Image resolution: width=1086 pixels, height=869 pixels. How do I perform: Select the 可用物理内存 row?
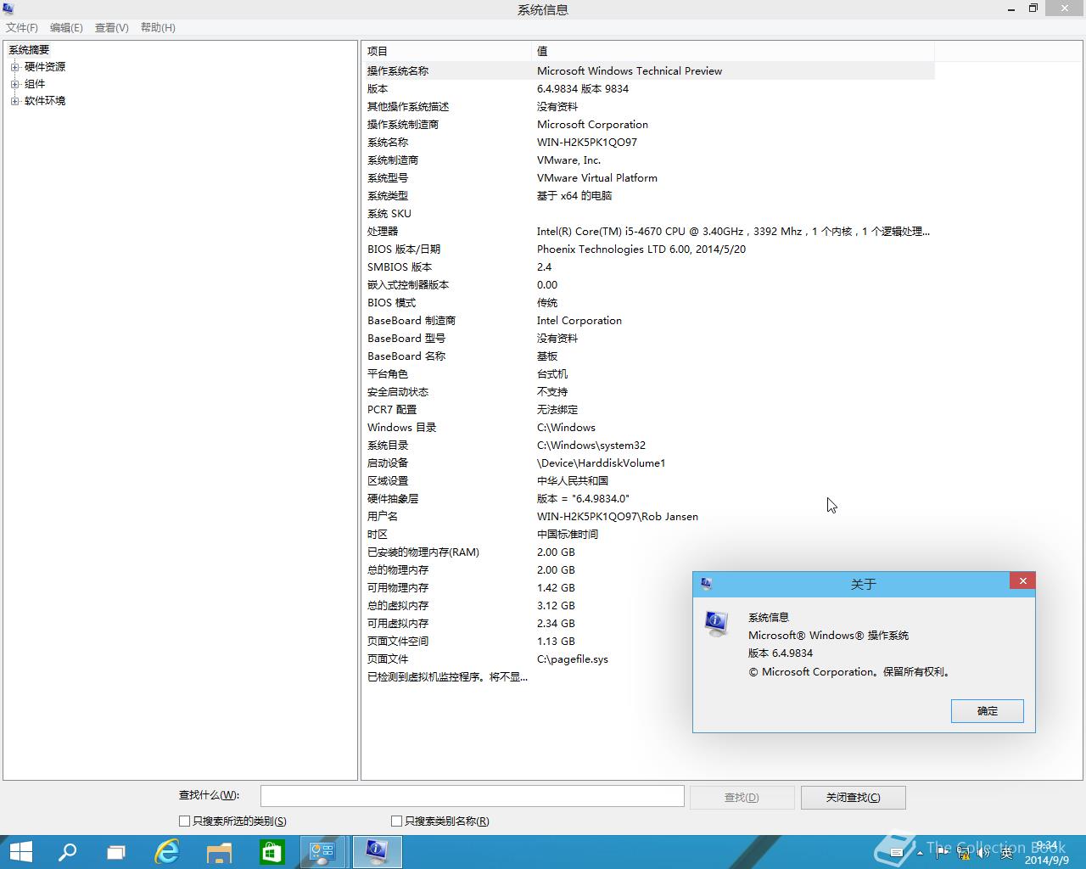648,588
